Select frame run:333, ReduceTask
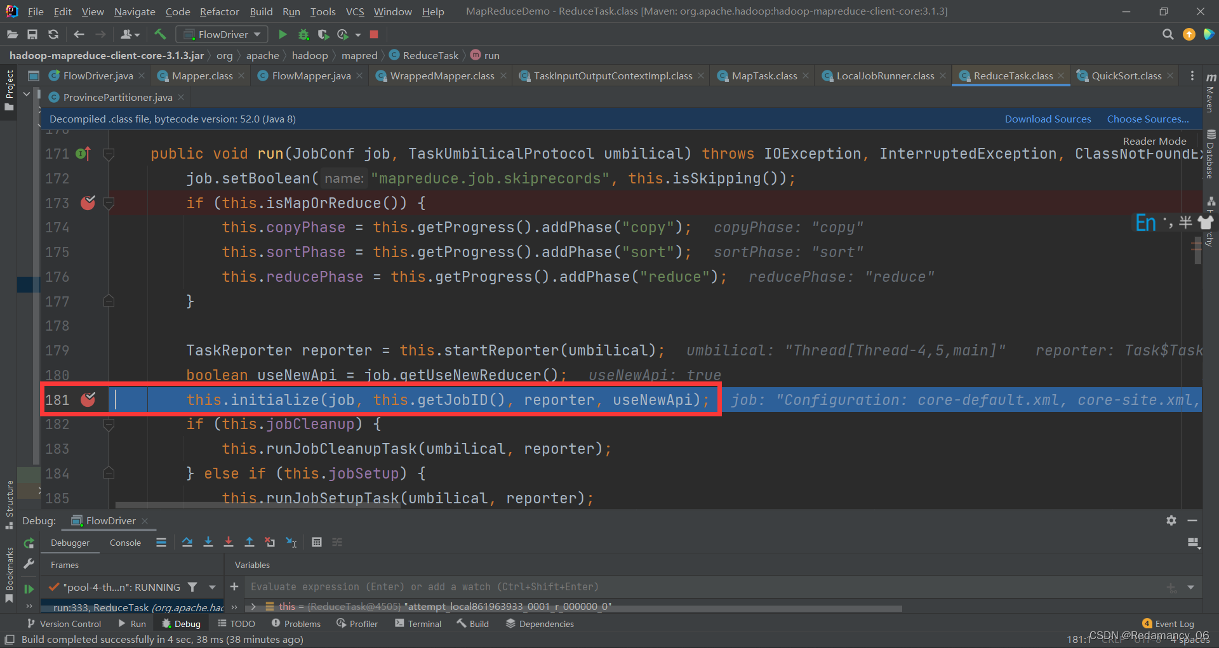The width and height of the screenshot is (1219, 648). [132, 607]
